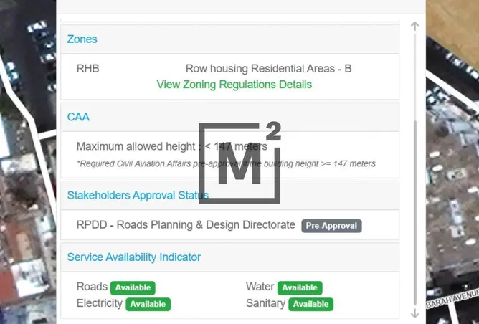The width and height of the screenshot is (479, 324).
Task: Collapse the CAA section header
Action: (229, 117)
